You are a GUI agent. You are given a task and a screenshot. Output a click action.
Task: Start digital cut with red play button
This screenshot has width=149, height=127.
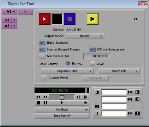point(45,19)
